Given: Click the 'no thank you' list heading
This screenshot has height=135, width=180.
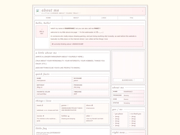Looking at the screenshot, I should coord(135,114).
